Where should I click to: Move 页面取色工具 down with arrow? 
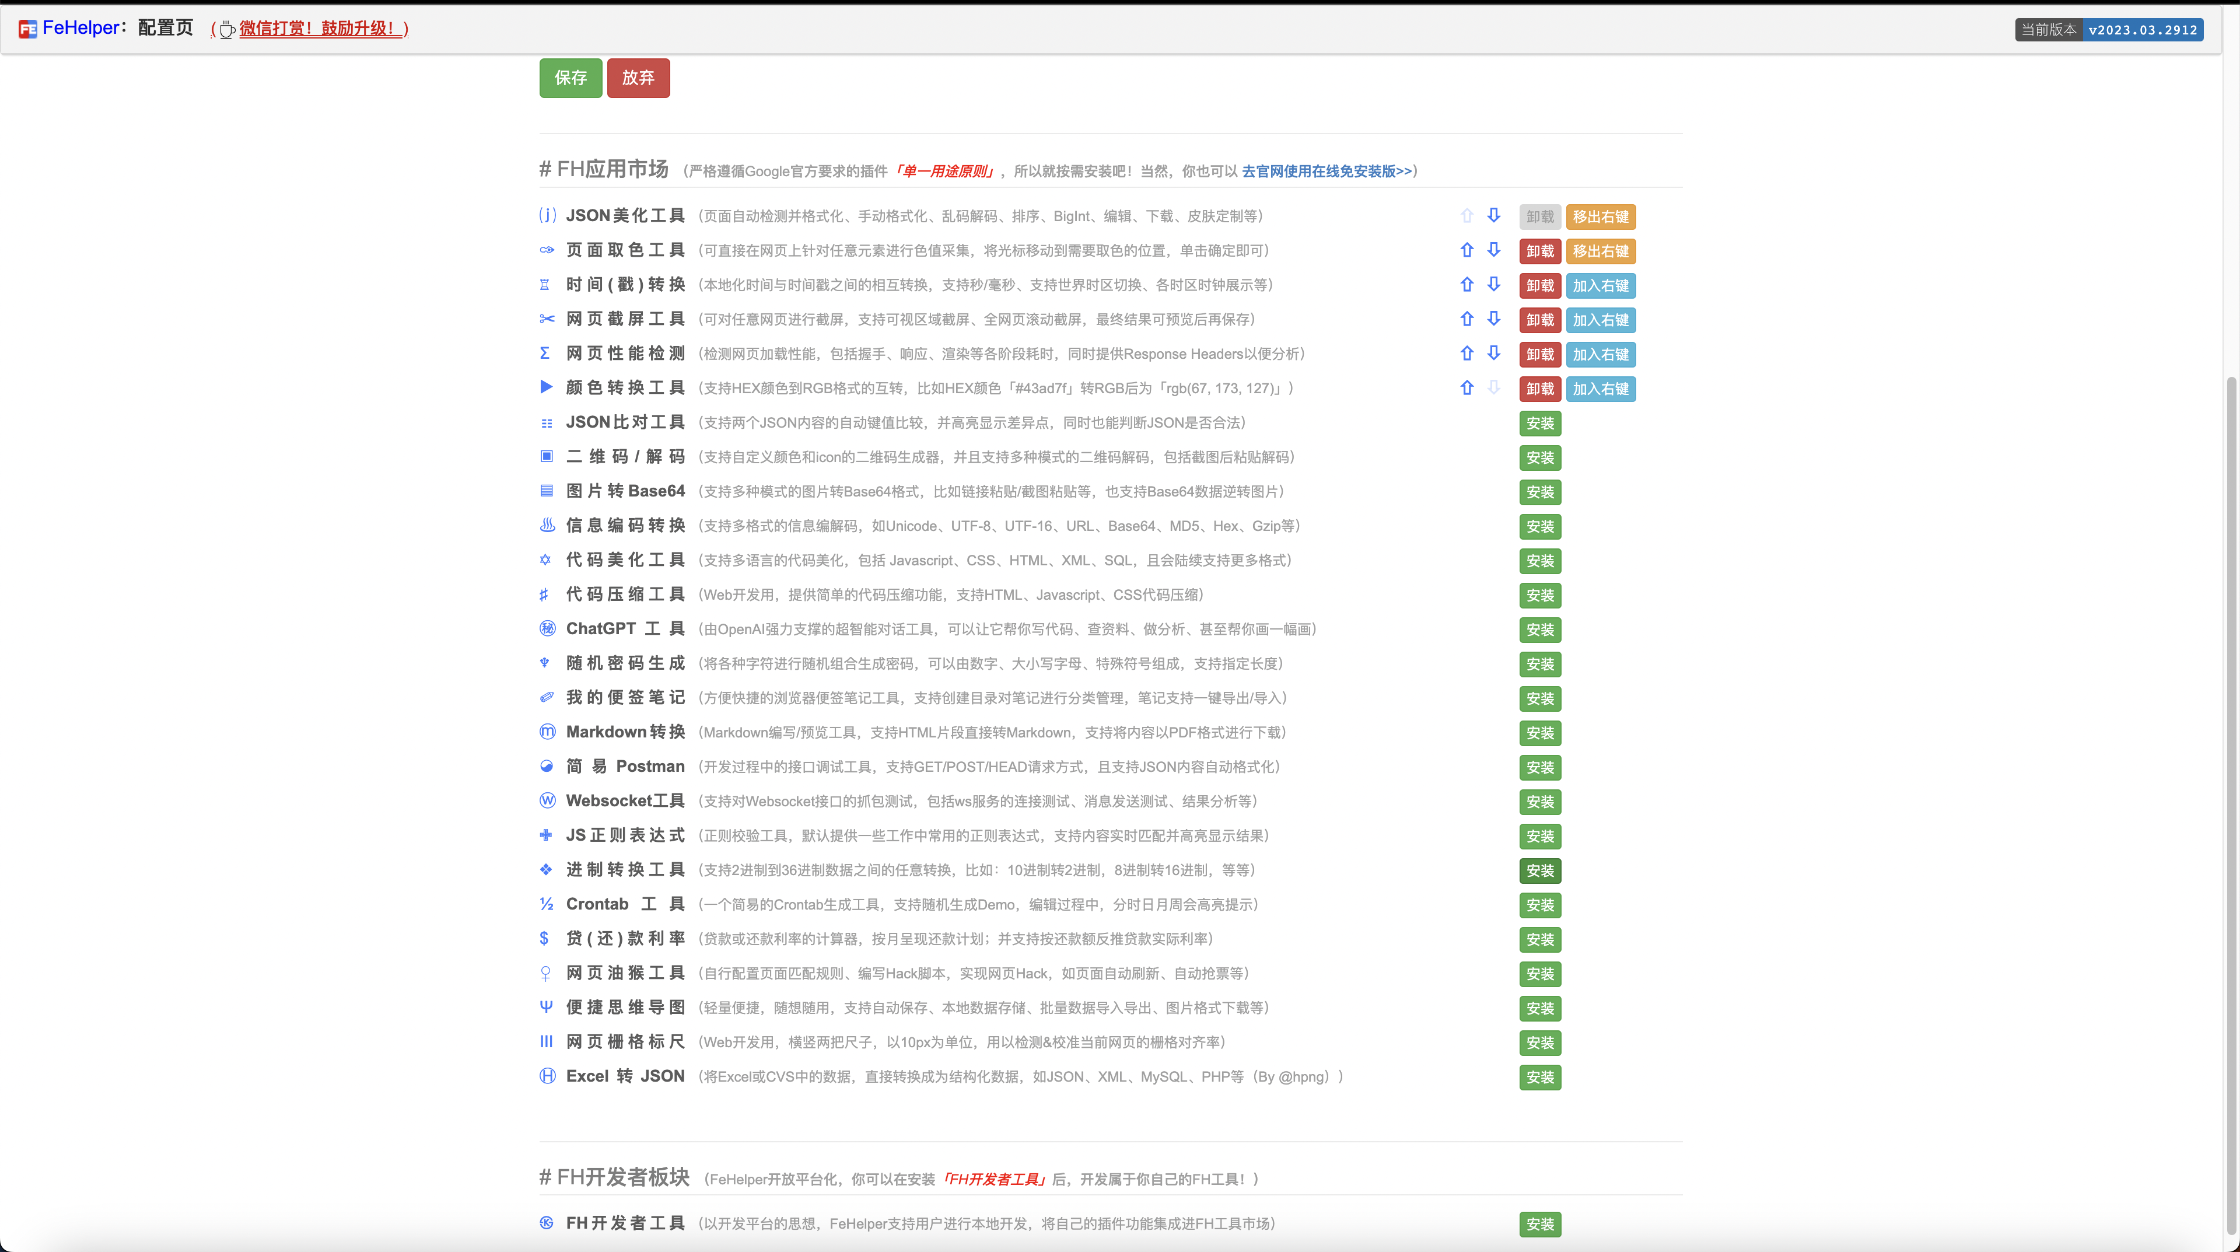tap(1494, 250)
